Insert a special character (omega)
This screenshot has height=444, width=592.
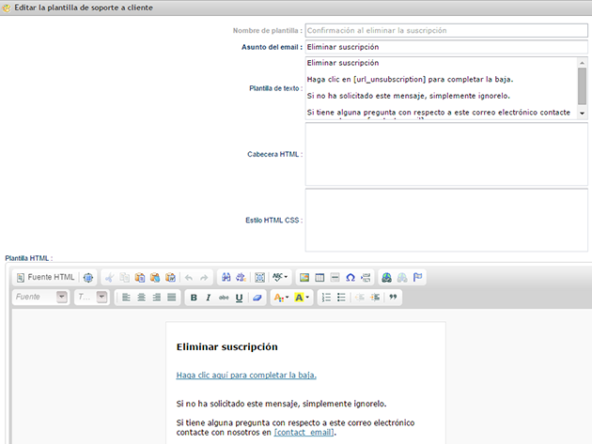[x=351, y=278]
